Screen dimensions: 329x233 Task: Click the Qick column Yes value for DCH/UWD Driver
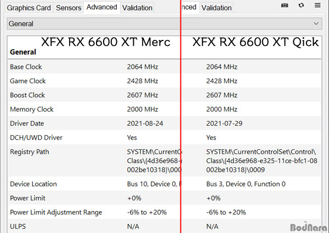211,137
